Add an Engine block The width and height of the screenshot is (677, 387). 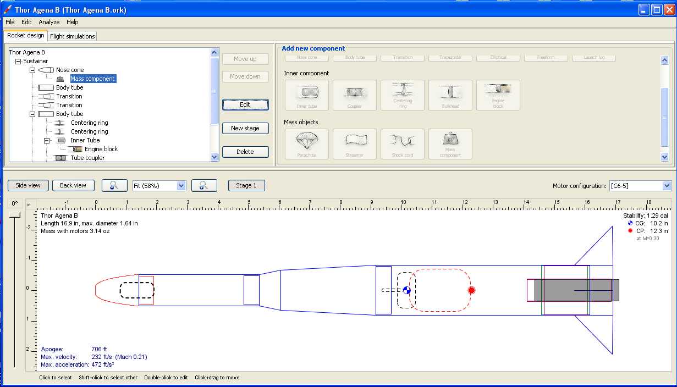pyautogui.click(x=498, y=95)
